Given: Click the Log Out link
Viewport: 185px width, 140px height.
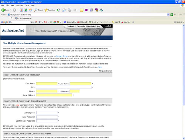Looking at the screenshot, I should pos(108,26).
